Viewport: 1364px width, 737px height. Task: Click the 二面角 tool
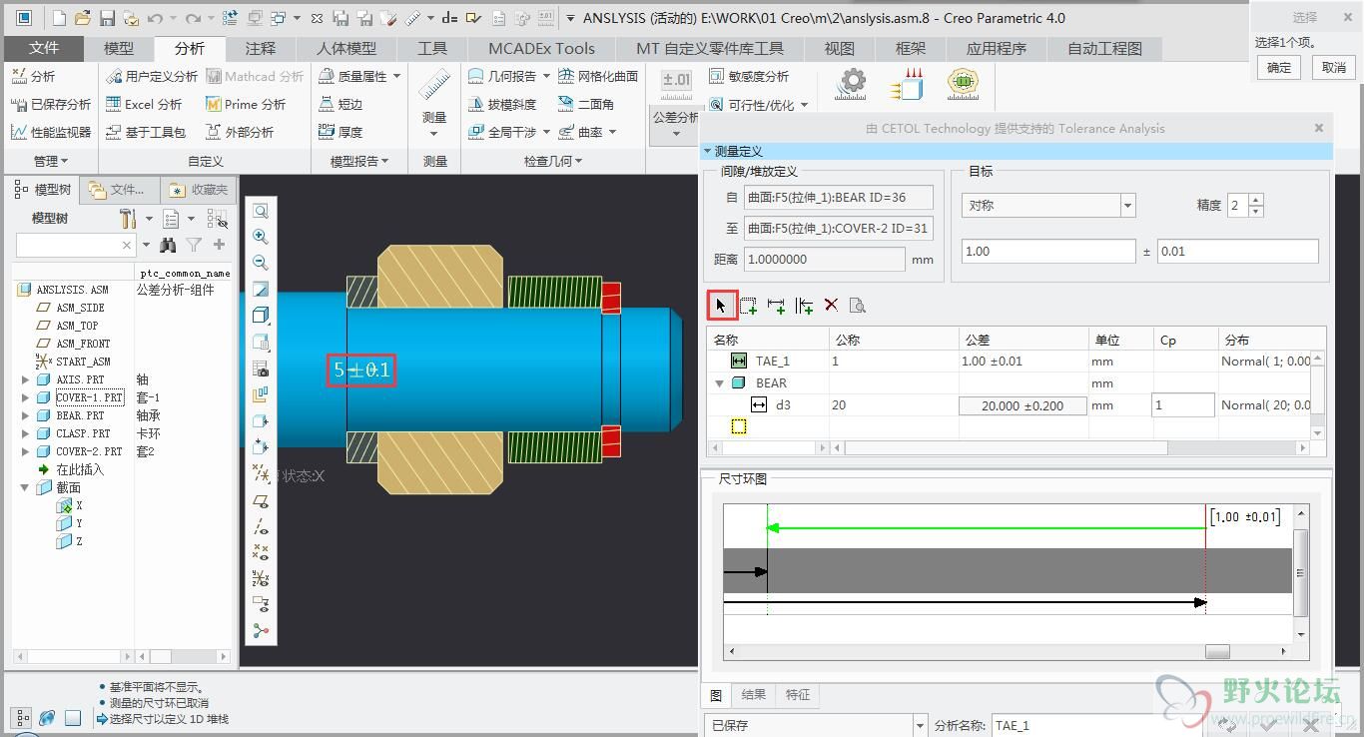(586, 104)
